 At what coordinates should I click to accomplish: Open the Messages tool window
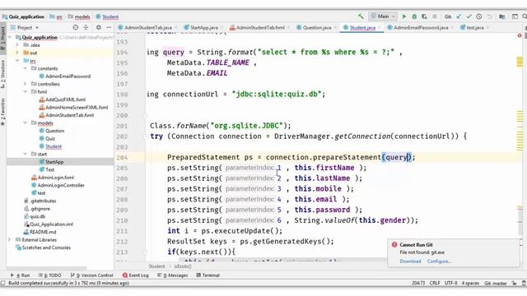point(173,275)
